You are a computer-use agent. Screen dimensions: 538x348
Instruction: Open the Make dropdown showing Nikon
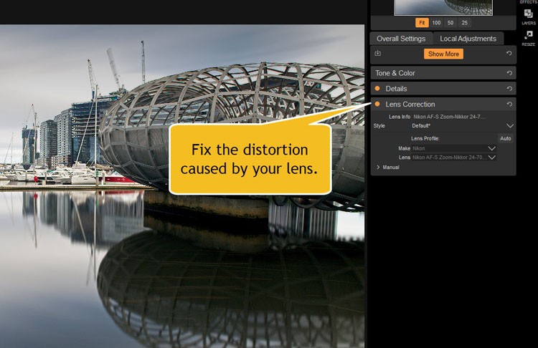coord(453,148)
